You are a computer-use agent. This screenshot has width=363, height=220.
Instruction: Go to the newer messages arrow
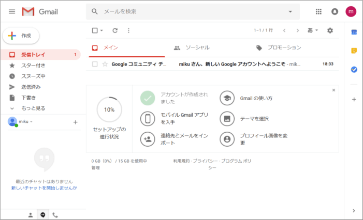[x=284, y=30]
